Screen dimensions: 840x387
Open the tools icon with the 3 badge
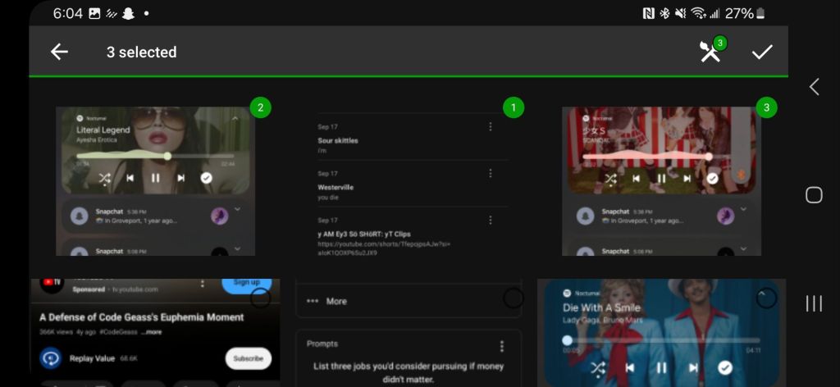point(710,52)
